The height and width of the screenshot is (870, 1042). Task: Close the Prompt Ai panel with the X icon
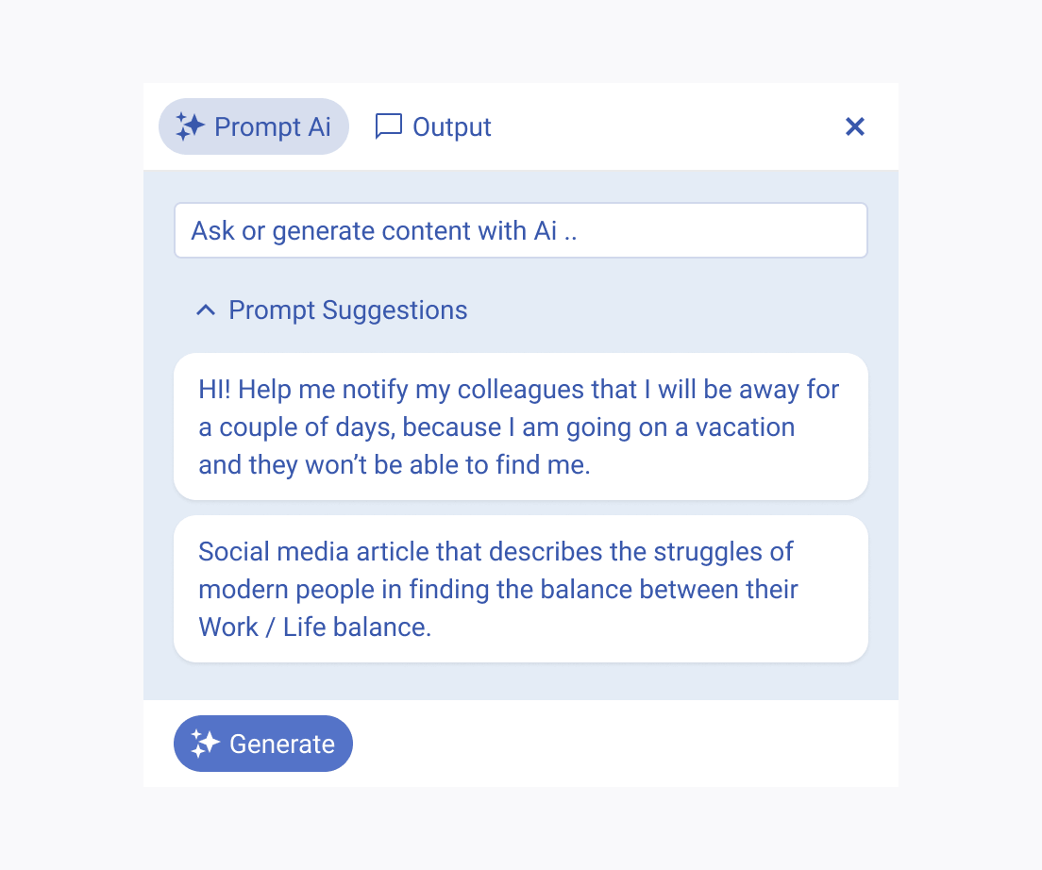[854, 125]
